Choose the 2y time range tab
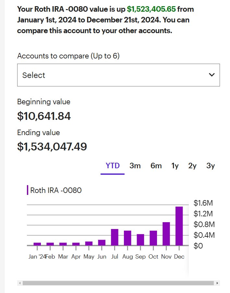This screenshot has width=230, height=293. (x=192, y=166)
